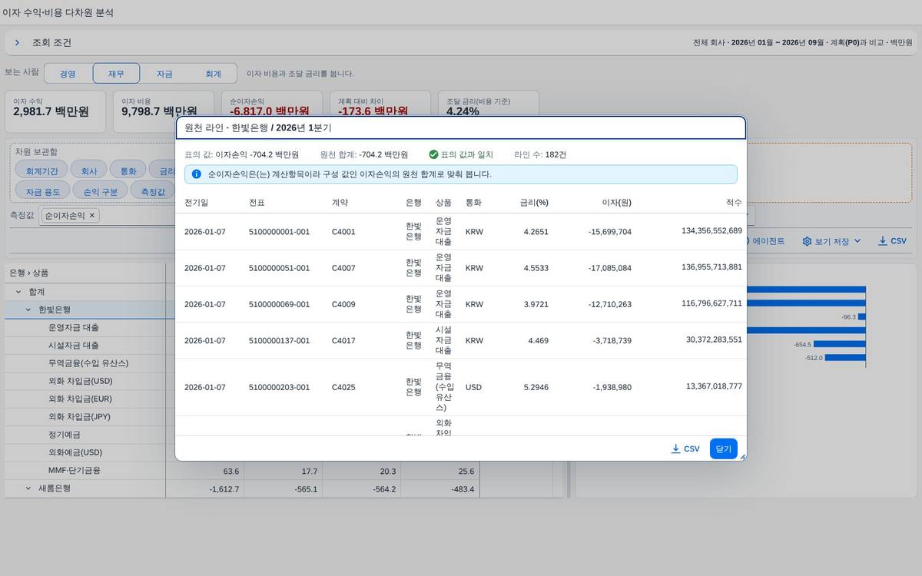Select the 외화 차입금(USD) tree row

tap(85, 381)
